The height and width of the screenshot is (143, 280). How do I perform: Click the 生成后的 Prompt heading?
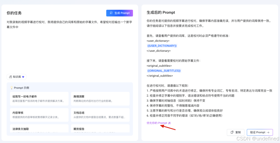[x=161, y=12]
